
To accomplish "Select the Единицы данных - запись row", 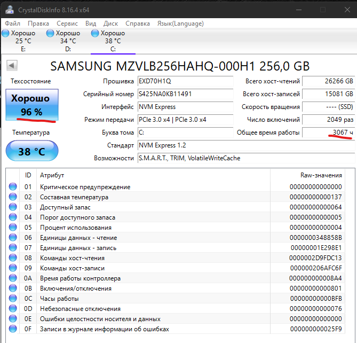I will click(x=176, y=247).
